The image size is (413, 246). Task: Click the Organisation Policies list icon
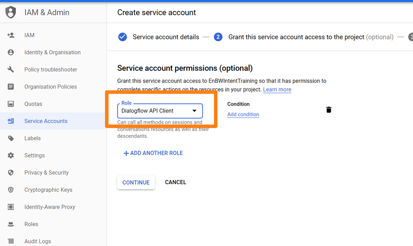(11, 87)
